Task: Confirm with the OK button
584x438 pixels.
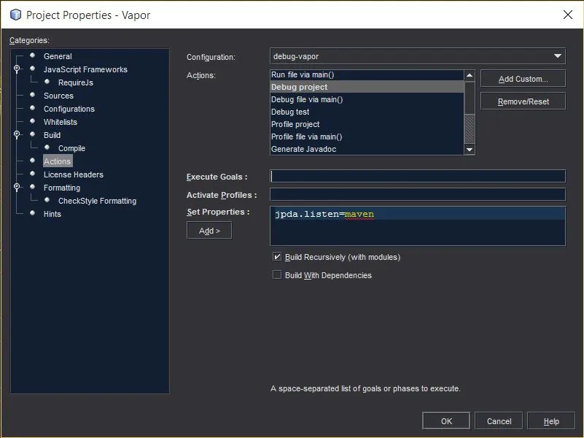Action: tap(446, 421)
